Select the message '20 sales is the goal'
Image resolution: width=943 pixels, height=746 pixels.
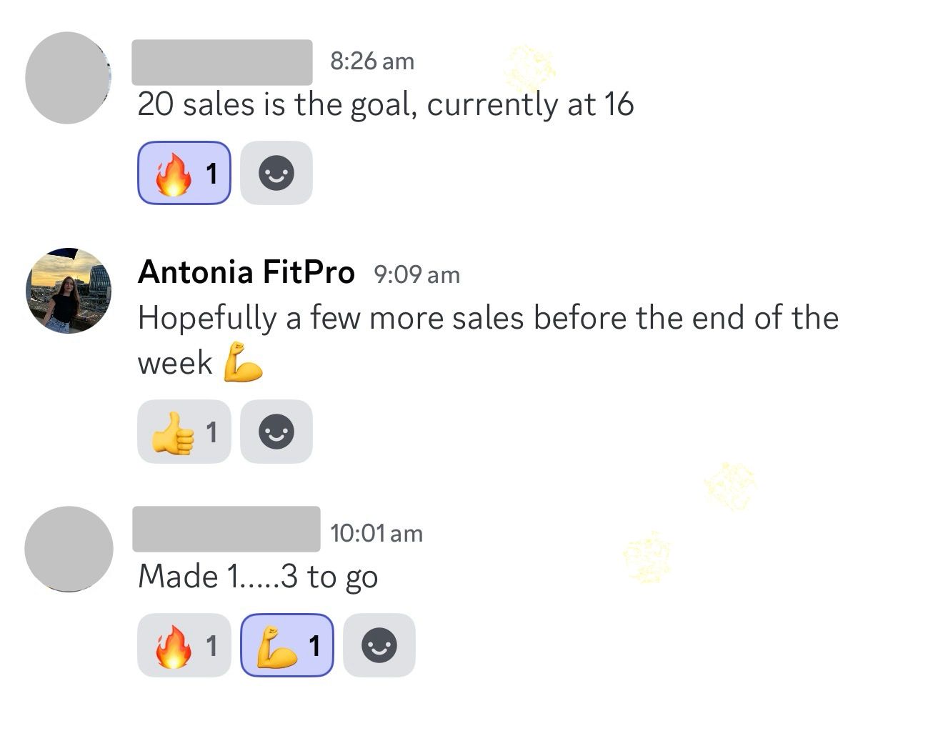(386, 104)
